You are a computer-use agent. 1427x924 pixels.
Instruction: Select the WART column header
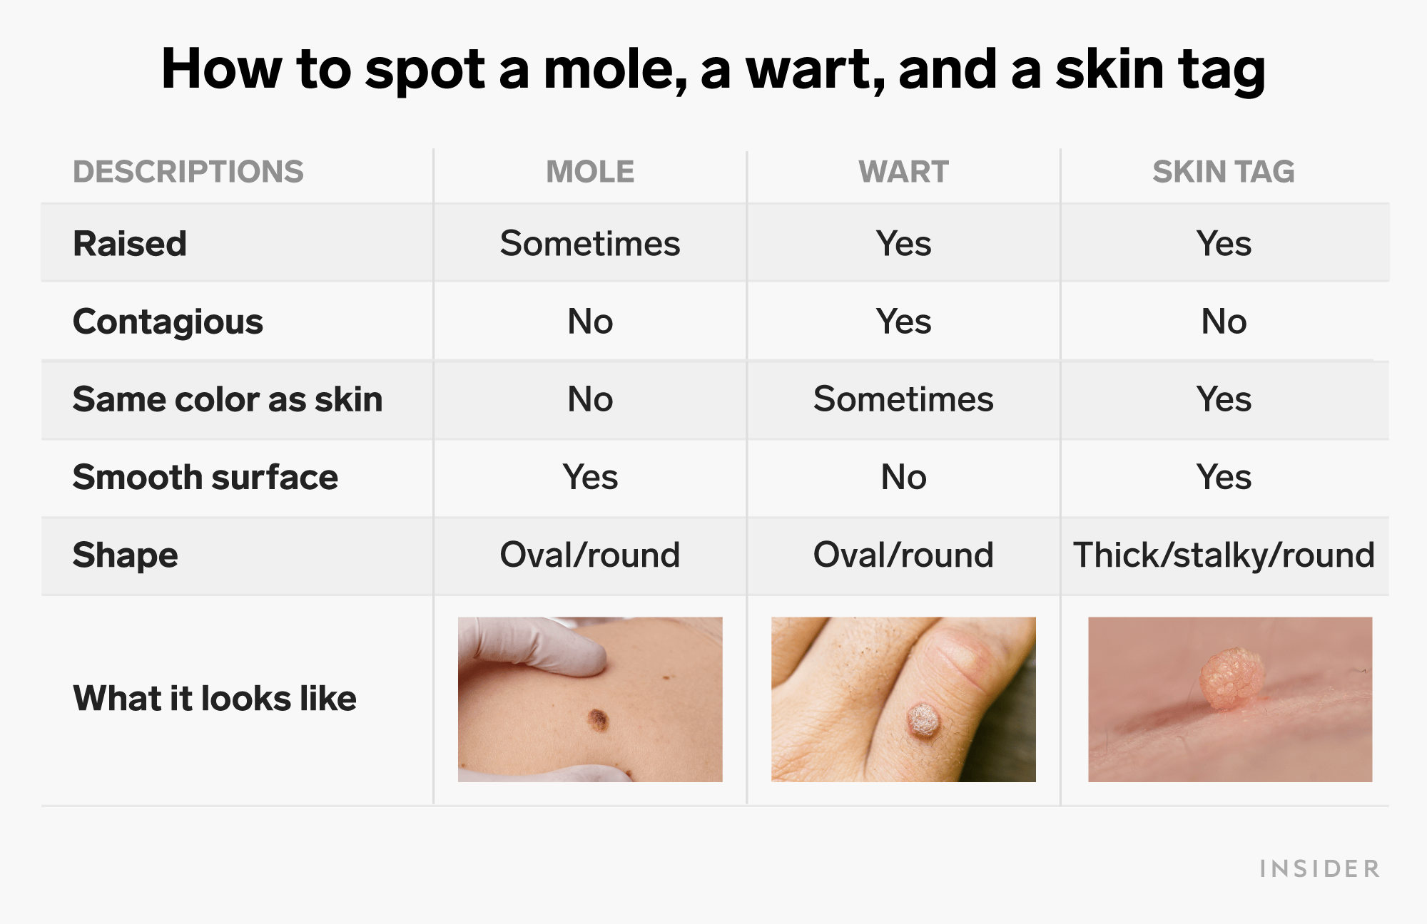click(x=903, y=172)
